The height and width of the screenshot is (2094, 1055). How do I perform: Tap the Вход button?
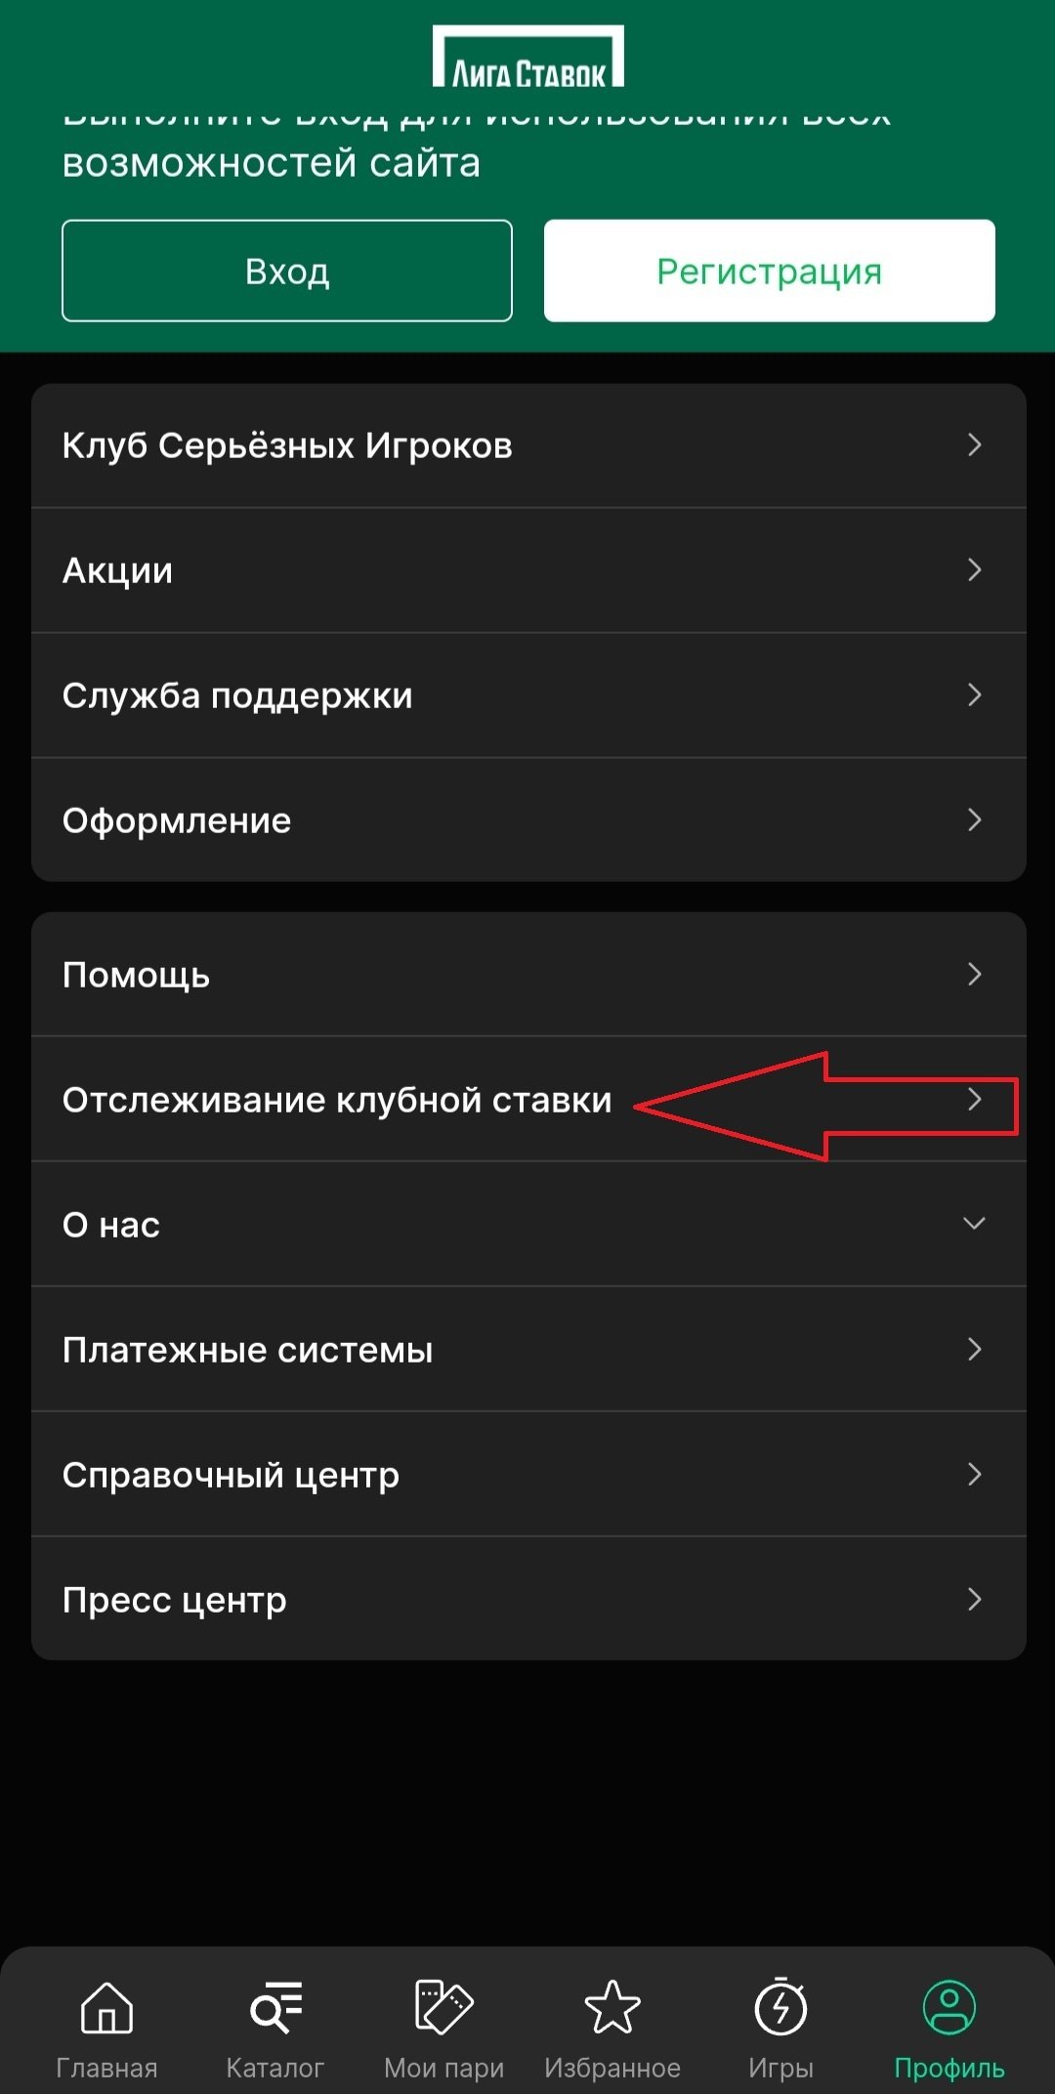coord(287,271)
